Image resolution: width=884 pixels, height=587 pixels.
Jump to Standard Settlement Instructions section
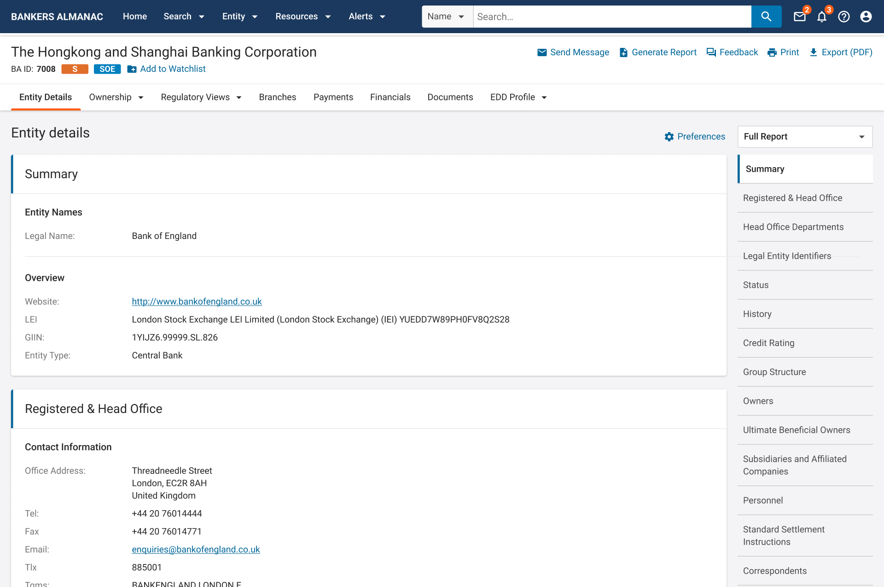click(805, 535)
